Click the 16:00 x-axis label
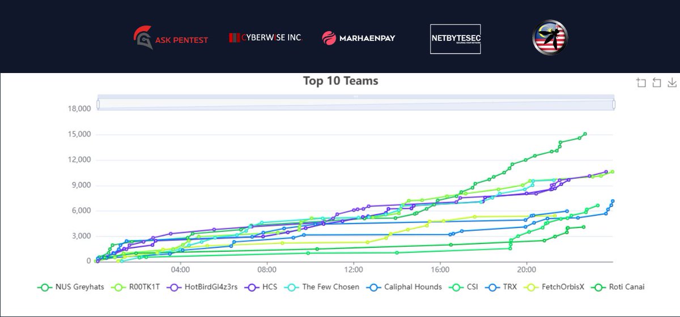The width and height of the screenshot is (680, 317). coord(440,269)
